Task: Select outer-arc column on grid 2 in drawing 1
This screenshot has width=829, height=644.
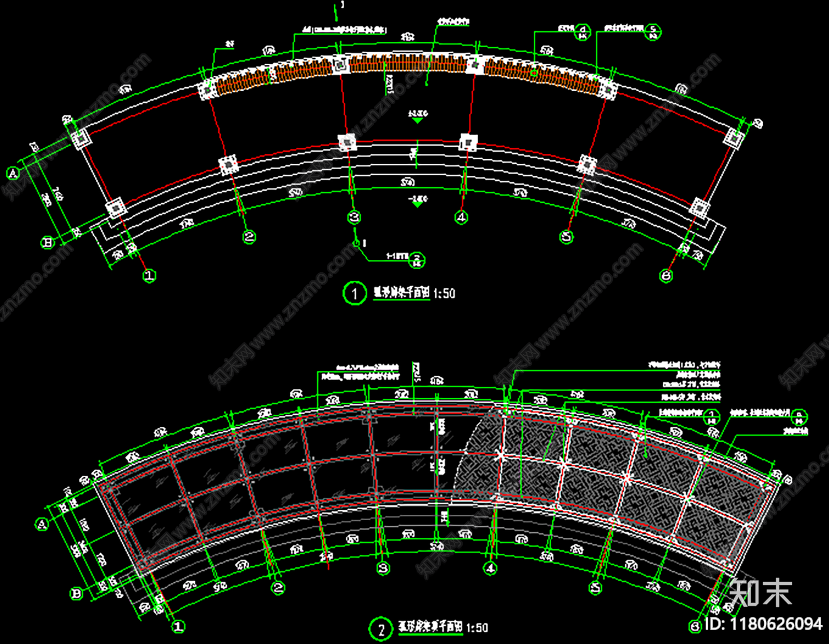Action: tap(208, 90)
